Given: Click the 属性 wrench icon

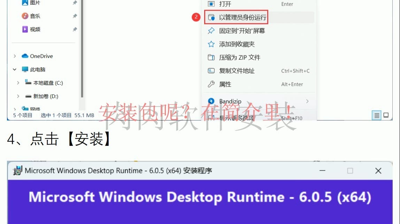Looking at the screenshot, I should click(x=211, y=84).
